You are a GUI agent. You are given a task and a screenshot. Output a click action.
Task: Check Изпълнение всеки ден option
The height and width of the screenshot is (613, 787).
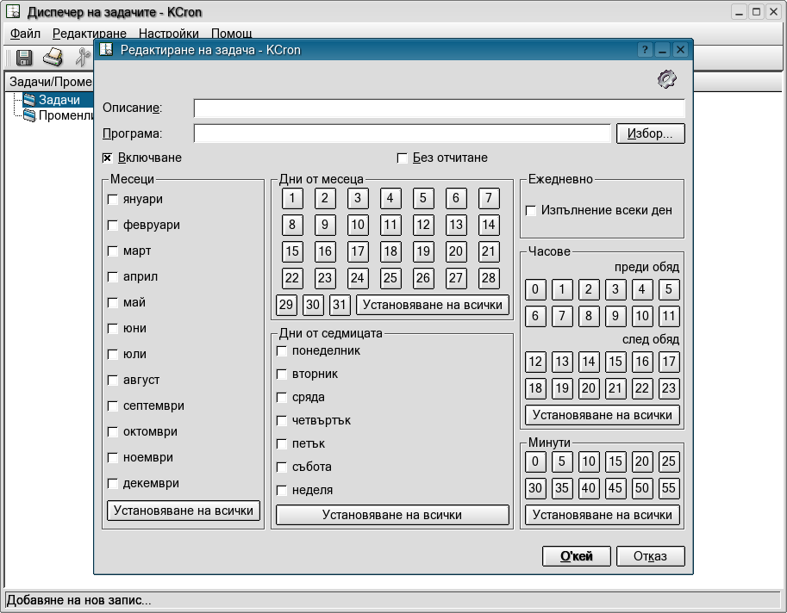tap(531, 210)
